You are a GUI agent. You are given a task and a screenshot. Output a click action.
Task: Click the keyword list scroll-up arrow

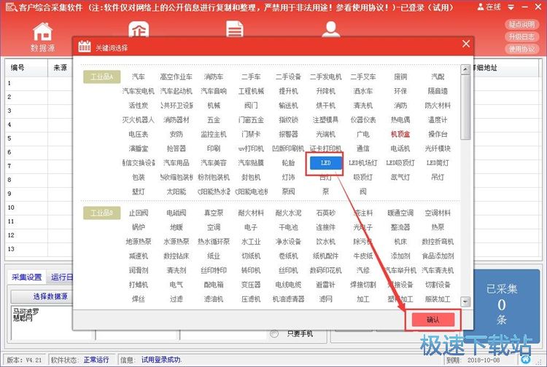click(465, 69)
